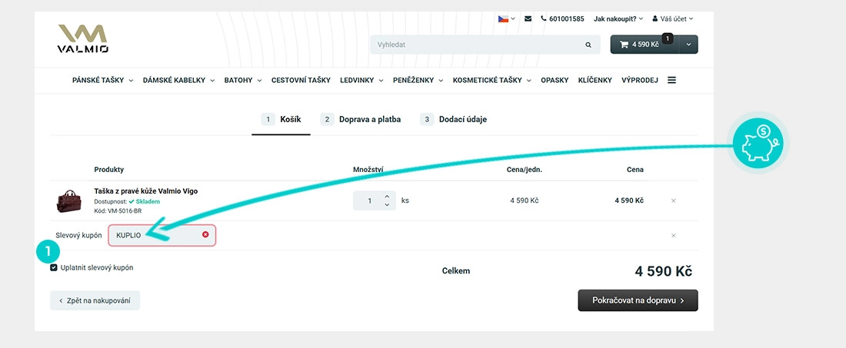Open the Kosmetické tašky menu
846x348 pixels.
pos(492,80)
